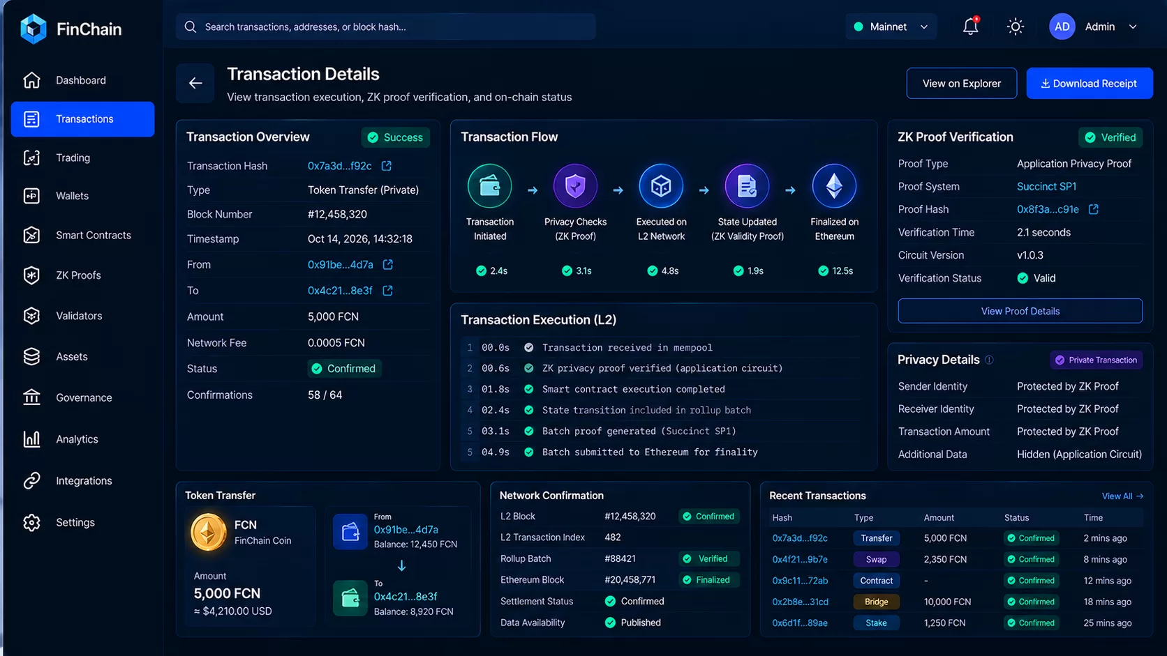Click the Bridge type tag in Recent Transactions
The image size is (1167, 656).
(876, 602)
